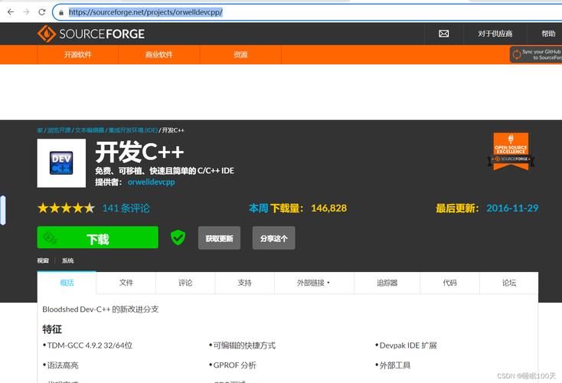Open the 商业软件 menu
Screen dimensions: 562x383
158,55
